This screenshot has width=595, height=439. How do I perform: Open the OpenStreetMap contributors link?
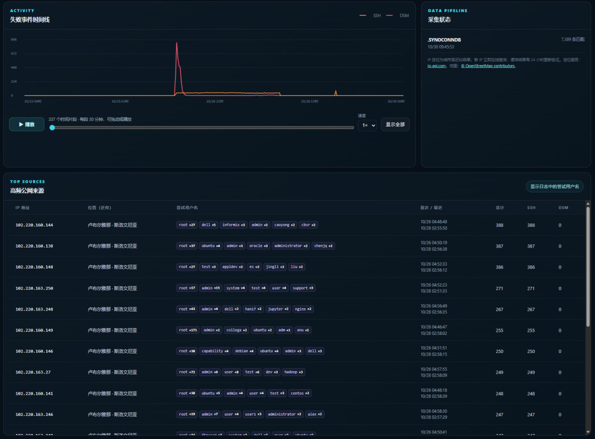pos(488,66)
